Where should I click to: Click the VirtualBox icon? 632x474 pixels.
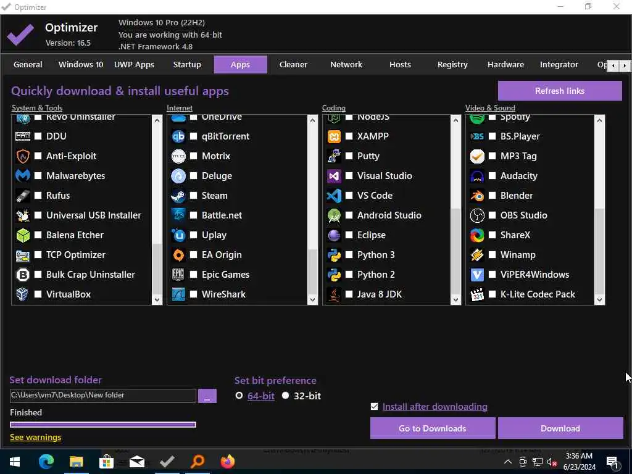pos(23,294)
